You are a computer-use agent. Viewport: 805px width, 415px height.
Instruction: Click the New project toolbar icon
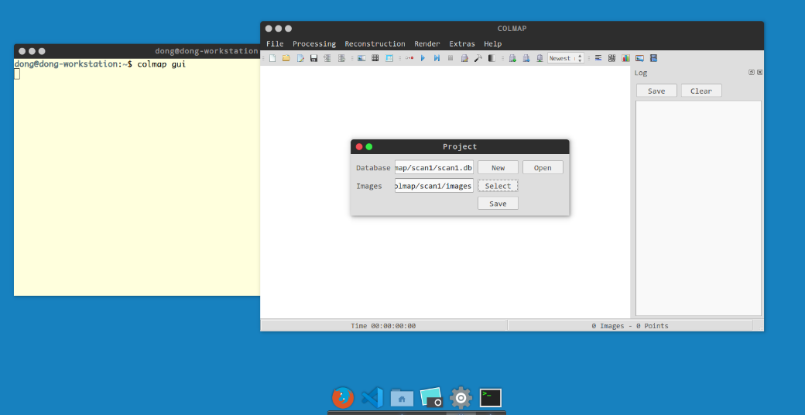click(x=272, y=58)
